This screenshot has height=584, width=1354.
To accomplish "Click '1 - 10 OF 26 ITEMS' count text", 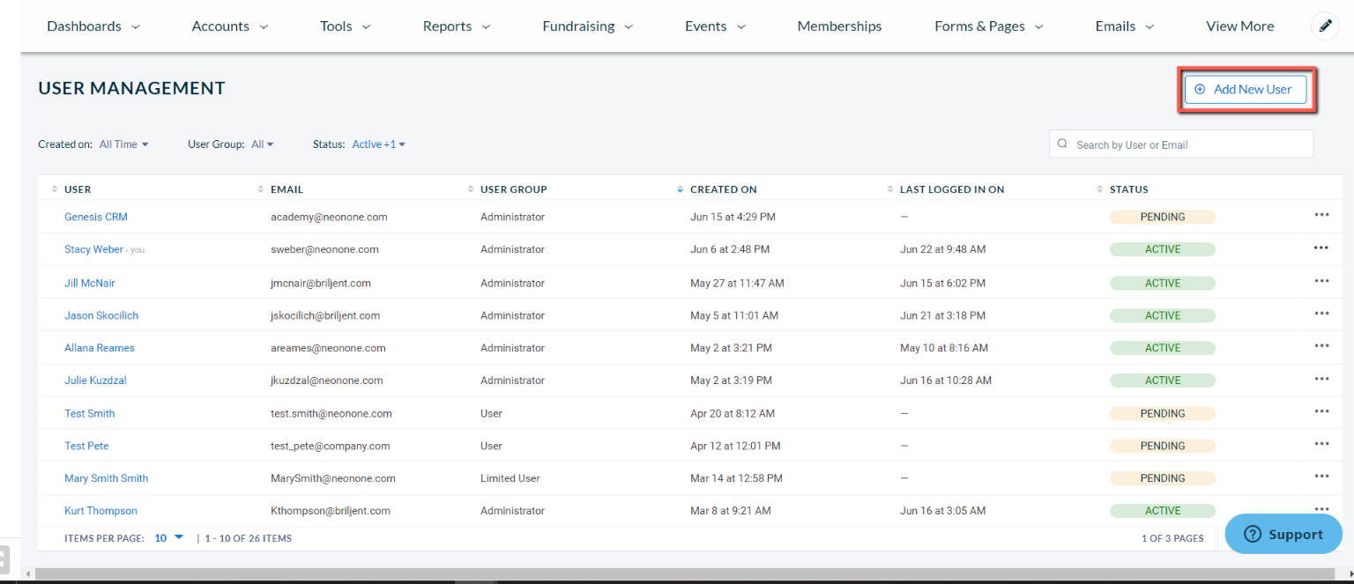I will coord(248,538).
